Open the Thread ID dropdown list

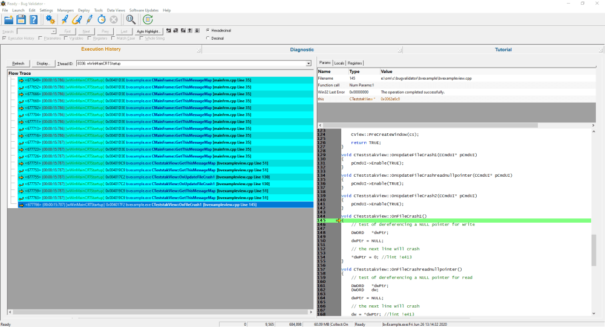point(309,63)
